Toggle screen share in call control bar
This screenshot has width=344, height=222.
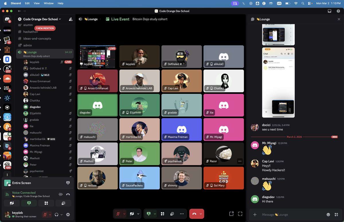(148, 214)
